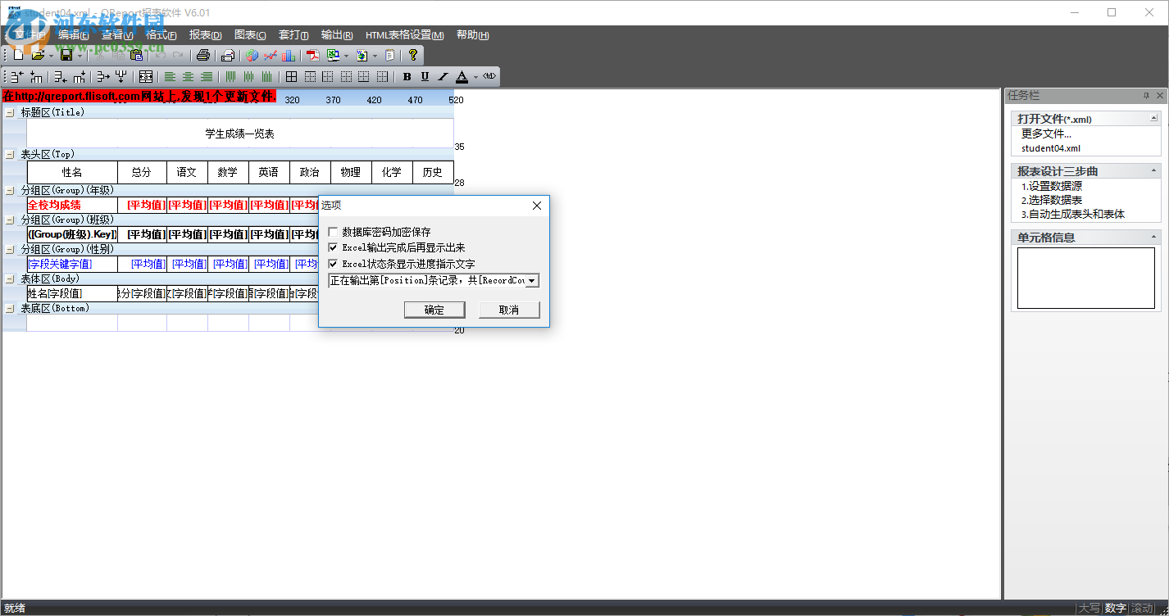Open the HTML表格设置(M) menu

pyautogui.click(x=405, y=35)
